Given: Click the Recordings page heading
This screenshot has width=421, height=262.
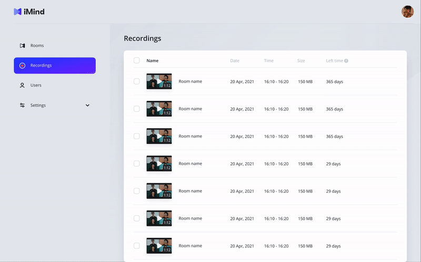Looking at the screenshot, I should [x=142, y=38].
